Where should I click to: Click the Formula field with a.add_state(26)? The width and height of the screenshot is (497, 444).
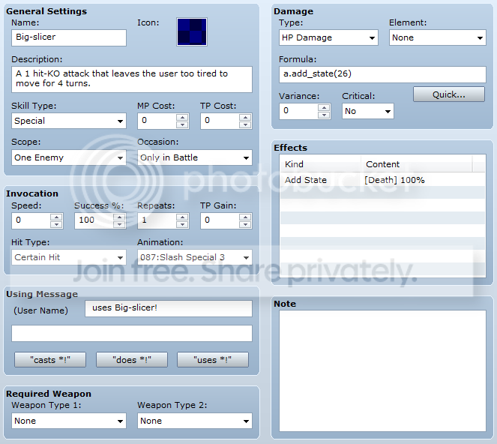point(382,74)
